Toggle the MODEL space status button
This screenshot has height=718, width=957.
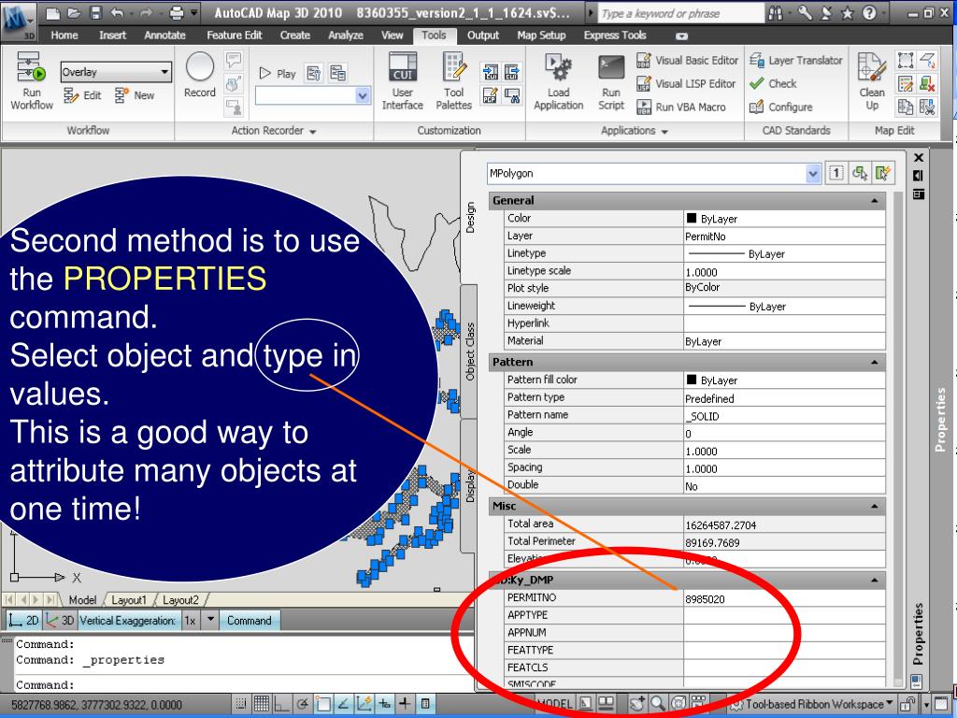click(x=554, y=704)
